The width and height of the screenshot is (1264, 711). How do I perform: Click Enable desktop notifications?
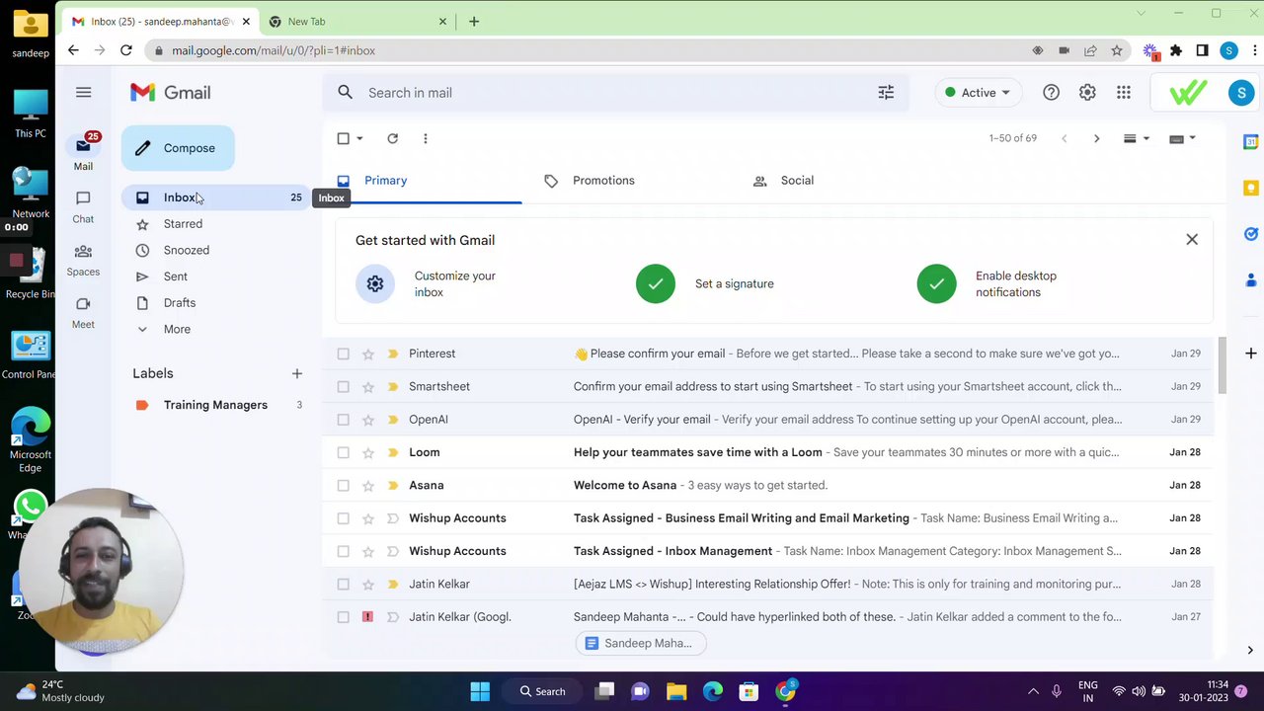click(987, 284)
